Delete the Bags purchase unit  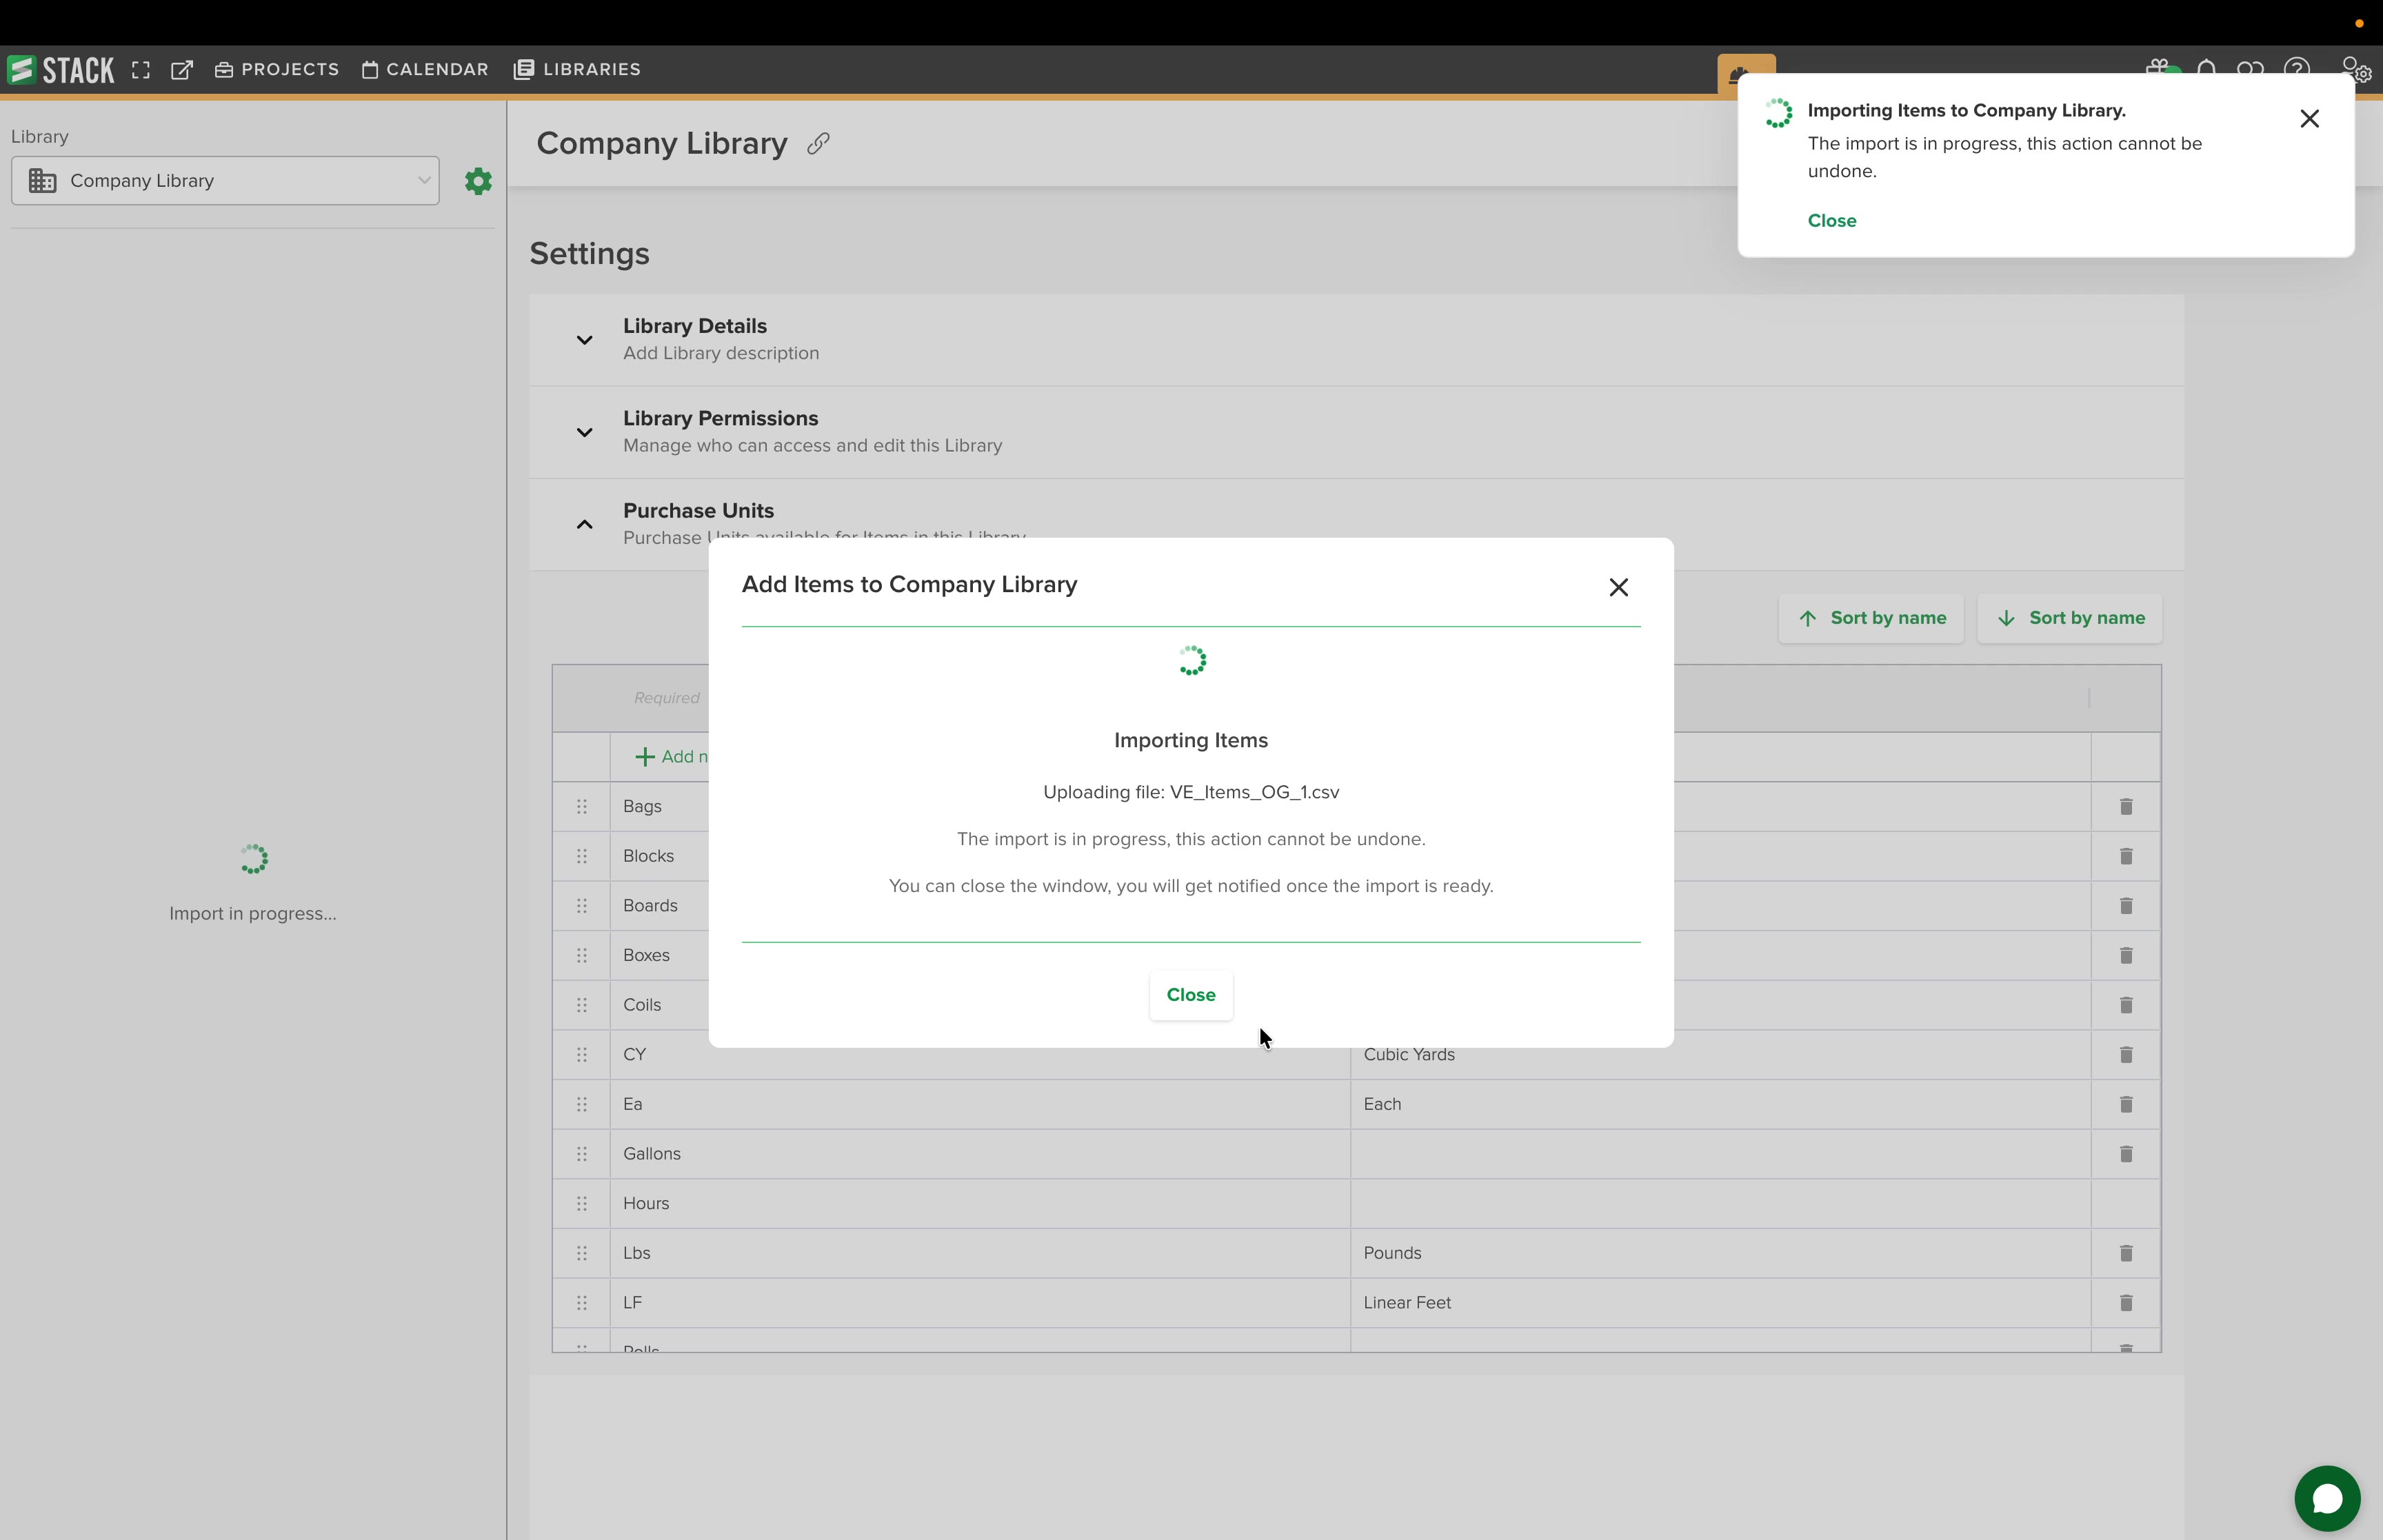pos(2126,806)
